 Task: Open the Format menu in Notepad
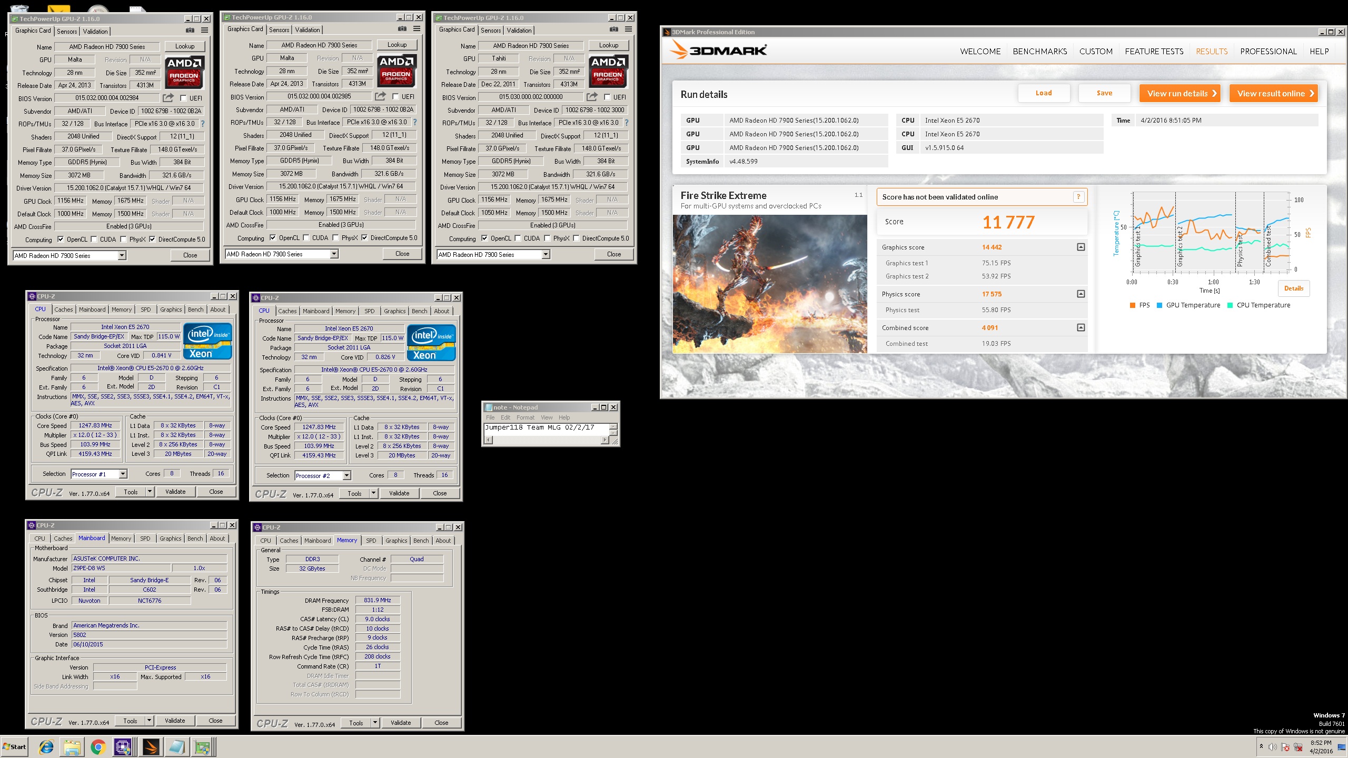pyautogui.click(x=525, y=417)
